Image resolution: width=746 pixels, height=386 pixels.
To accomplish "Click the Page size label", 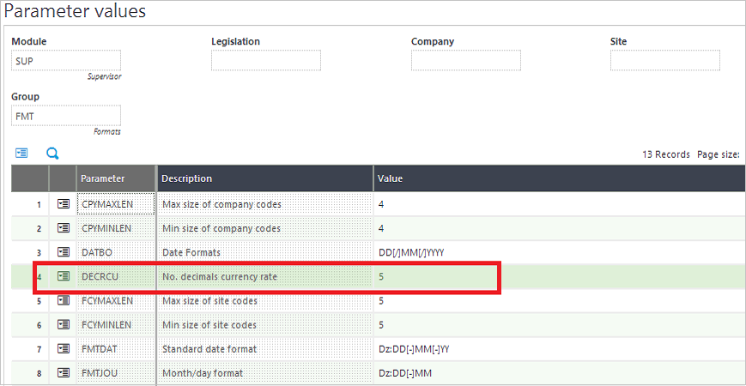I will [719, 154].
